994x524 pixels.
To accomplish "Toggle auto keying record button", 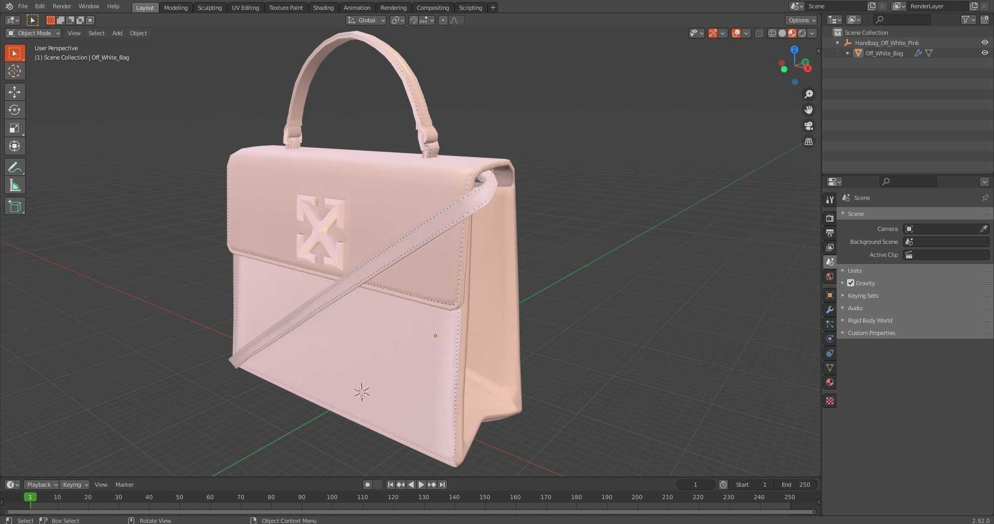I will (368, 485).
